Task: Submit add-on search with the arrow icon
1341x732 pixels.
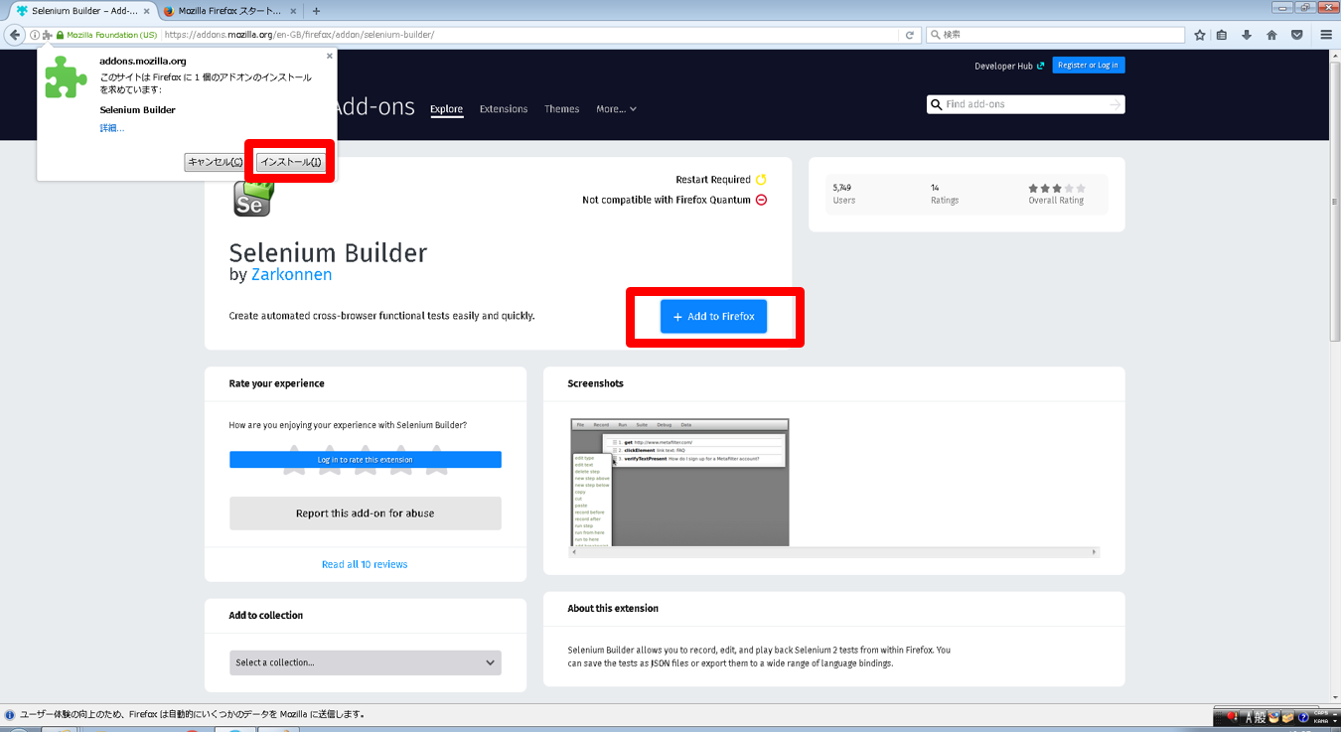Action: click(x=1115, y=104)
